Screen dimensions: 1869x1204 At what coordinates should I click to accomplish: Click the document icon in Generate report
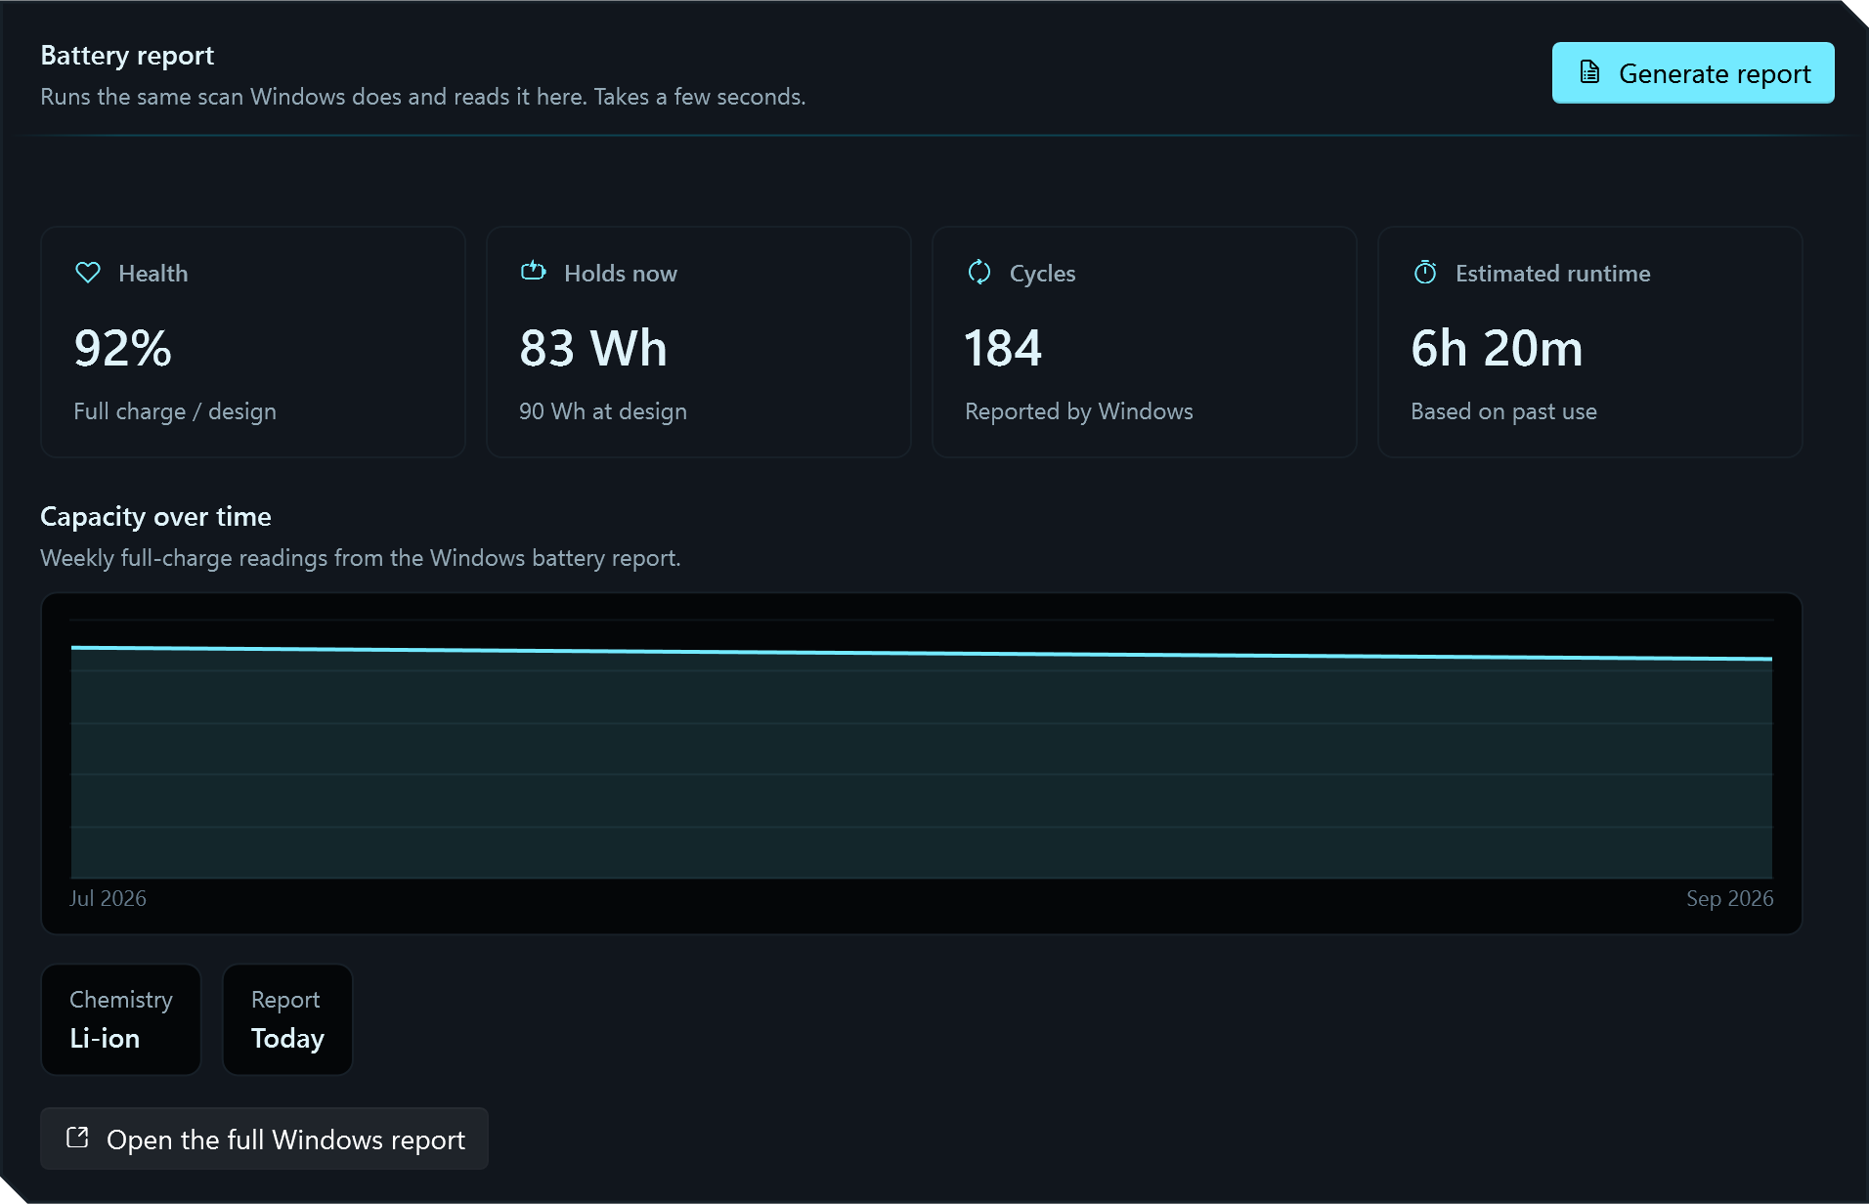coord(1590,72)
